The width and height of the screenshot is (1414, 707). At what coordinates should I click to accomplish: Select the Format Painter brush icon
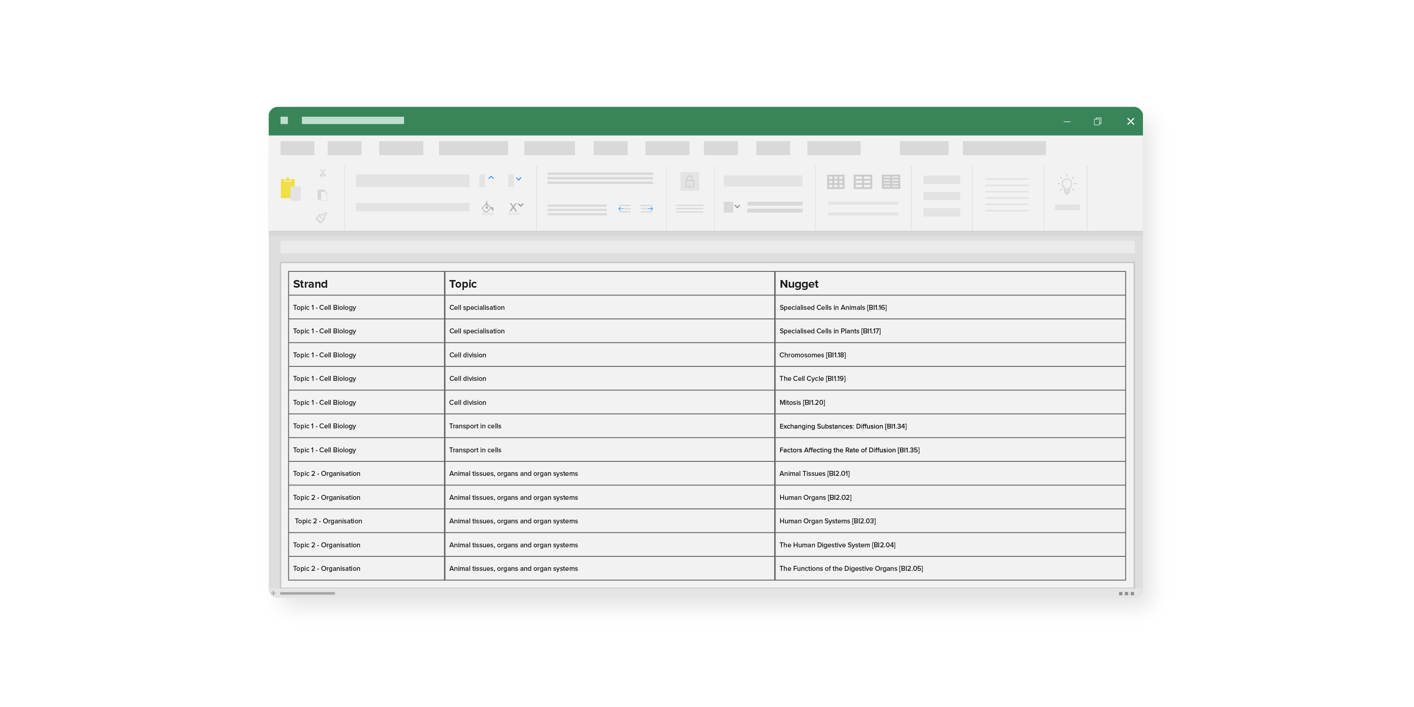click(322, 218)
